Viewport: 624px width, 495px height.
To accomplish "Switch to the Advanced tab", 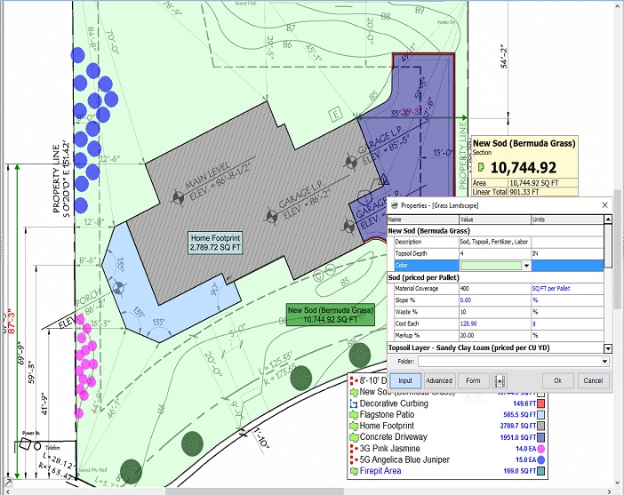I will point(438,380).
